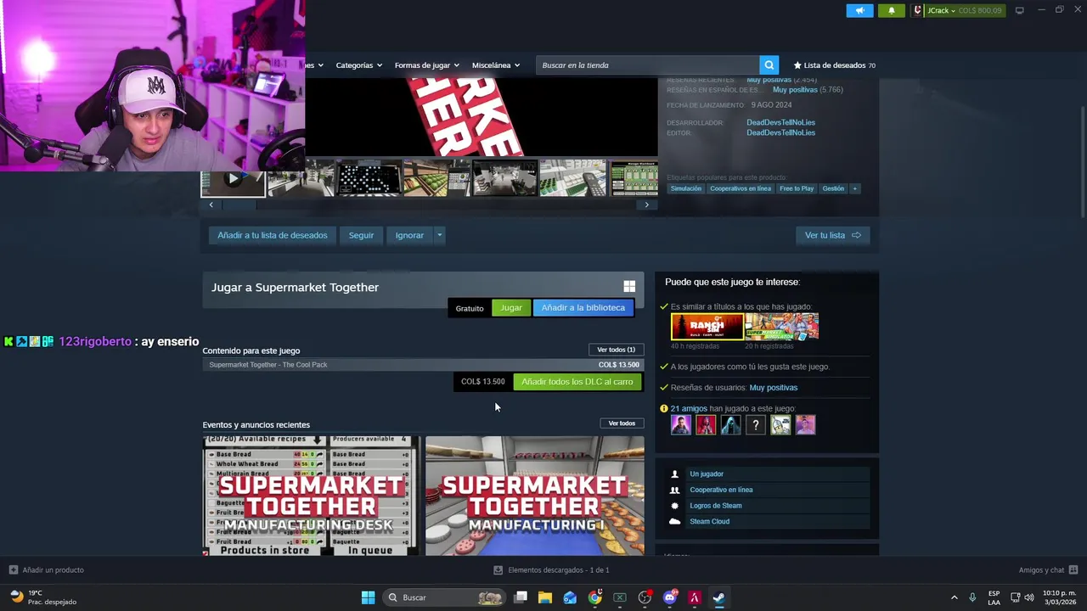Open Windows Start menu
This screenshot has height=611, width=1087.
(x=368, y=597)
